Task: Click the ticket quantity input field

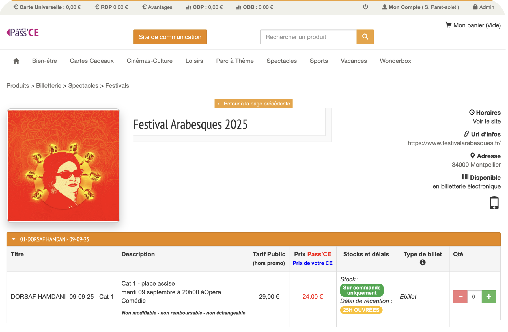Action: coord(474,297)
